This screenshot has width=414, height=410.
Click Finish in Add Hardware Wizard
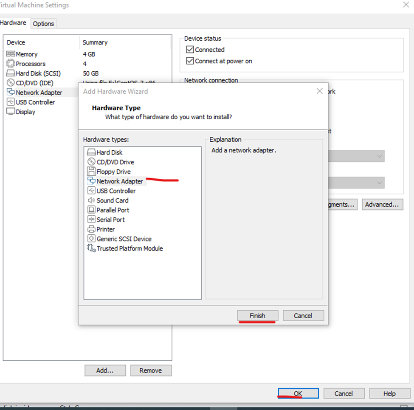coord(257,316)
